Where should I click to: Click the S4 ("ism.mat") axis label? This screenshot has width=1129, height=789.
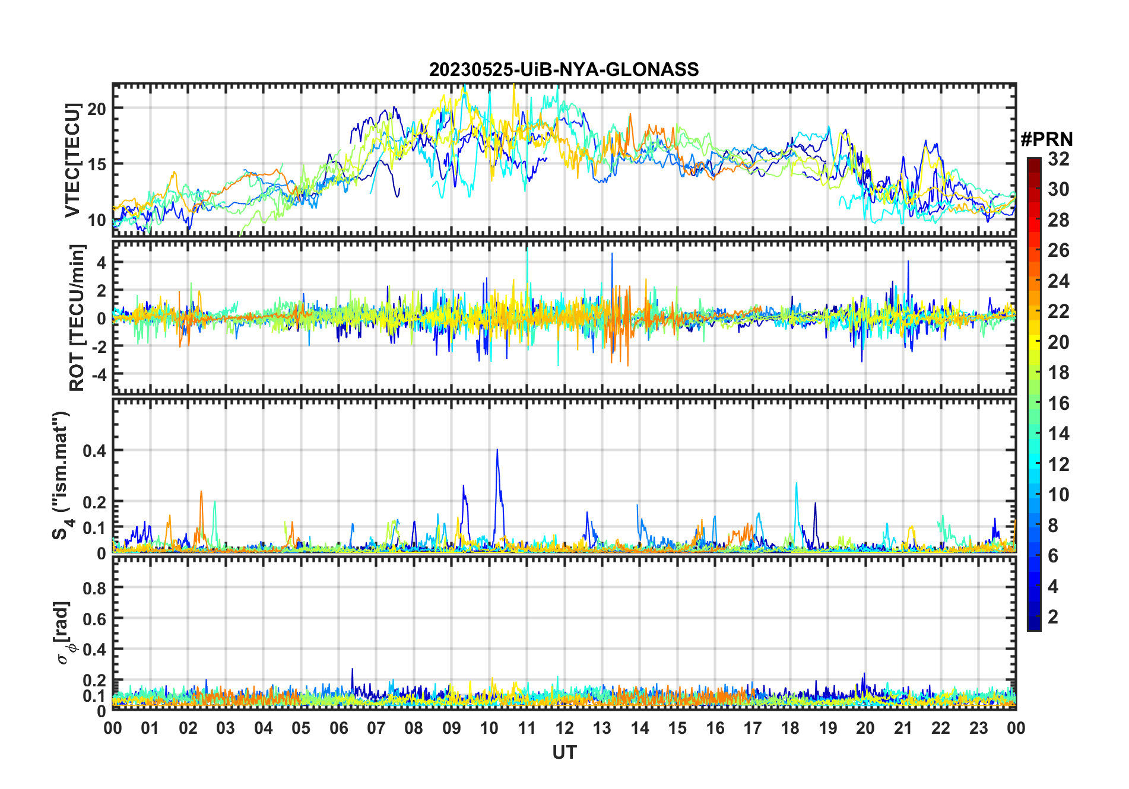click(62, 476)
